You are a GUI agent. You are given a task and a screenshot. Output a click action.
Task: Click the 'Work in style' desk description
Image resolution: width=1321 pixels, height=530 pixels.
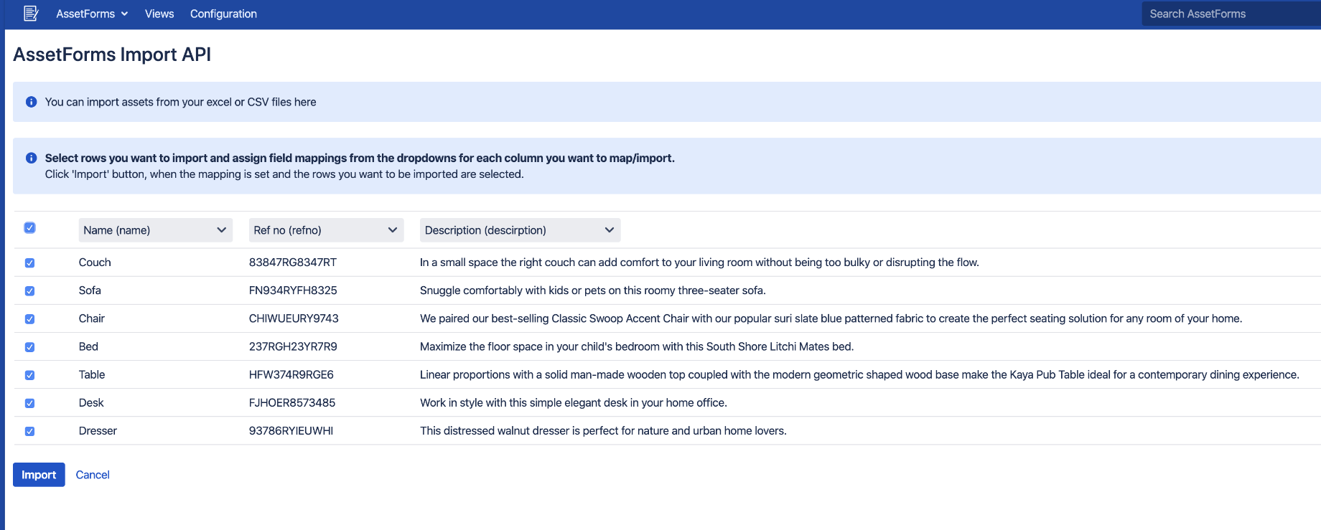click(574, 402)
